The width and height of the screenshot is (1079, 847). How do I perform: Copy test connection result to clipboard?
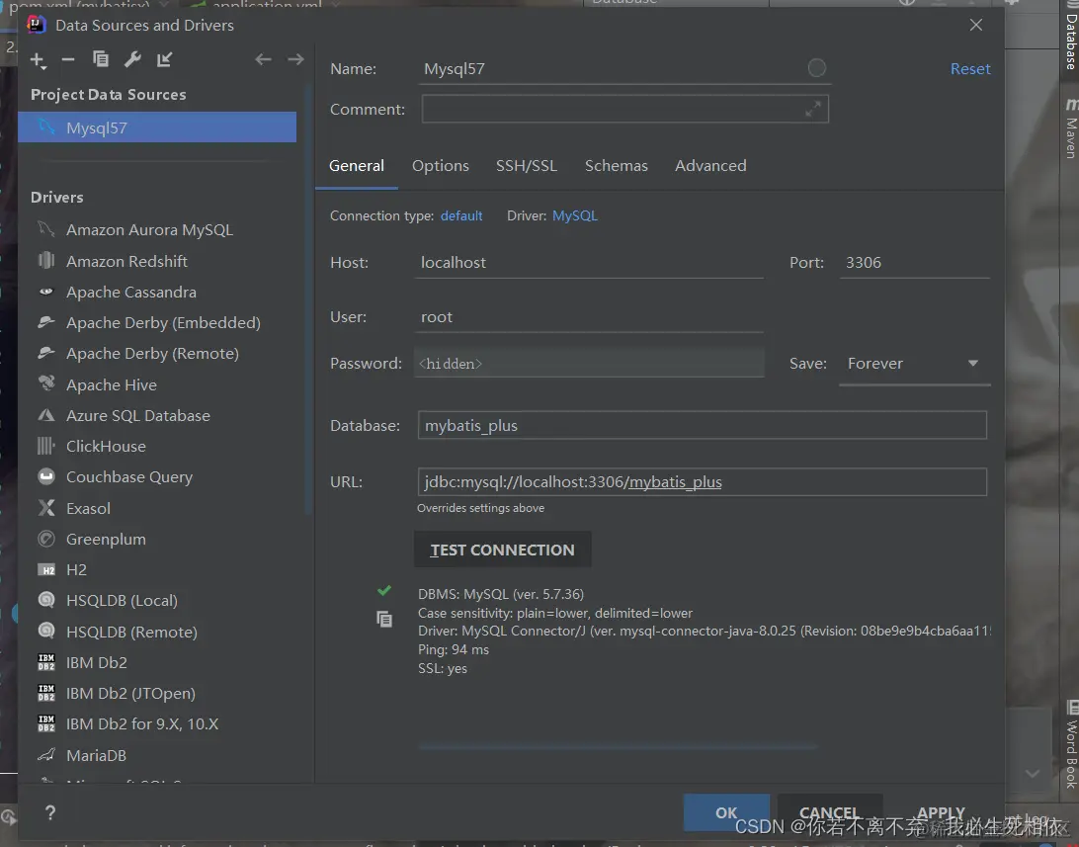[384, 620]
